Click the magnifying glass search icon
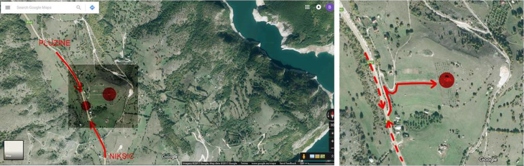Image resolution: width=524 pixels, height=166 pixels. pyautogui.click(x=79, y=8)
